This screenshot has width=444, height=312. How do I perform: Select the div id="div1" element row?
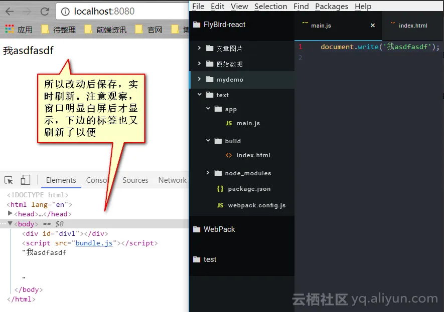[65, 234]
